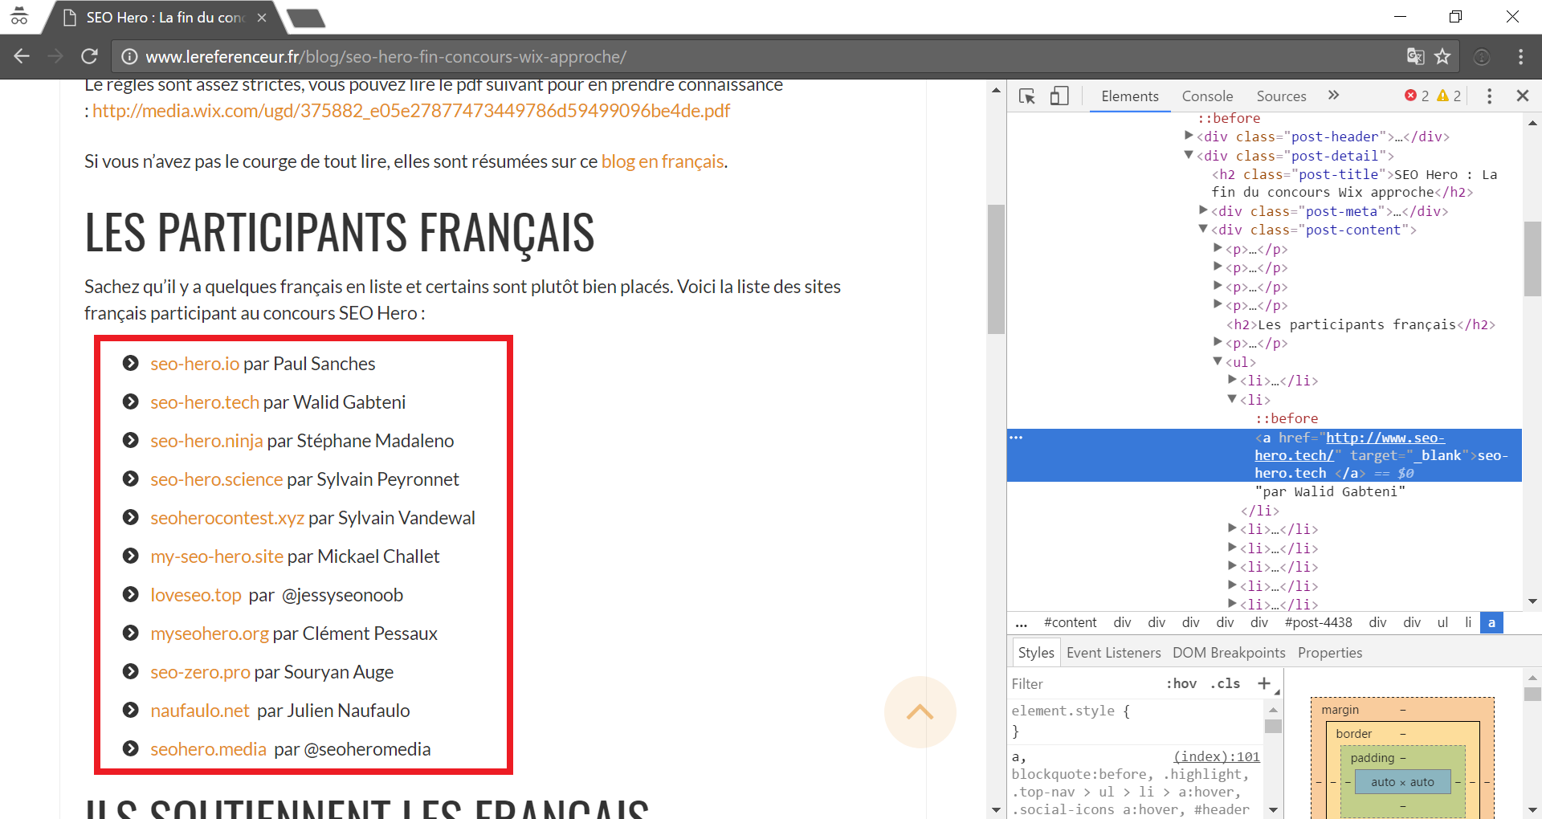Select the h2 'Les participants français' node
Screen dimensions: 1542x819
pyautogui.click(x=1360, y=324)
